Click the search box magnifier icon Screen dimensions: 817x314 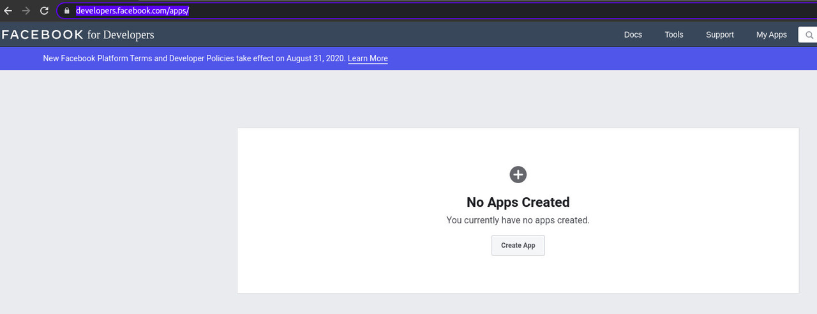(809, 35)
